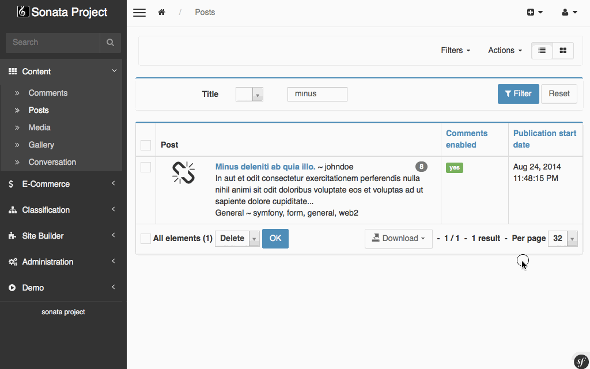
Task: Open the Actions dropdown
Action: (505, 51)
